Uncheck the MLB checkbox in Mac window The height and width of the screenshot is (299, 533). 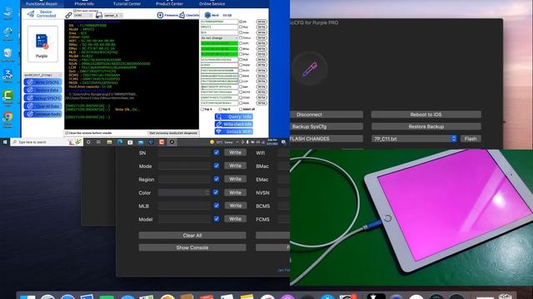point(217,205)
